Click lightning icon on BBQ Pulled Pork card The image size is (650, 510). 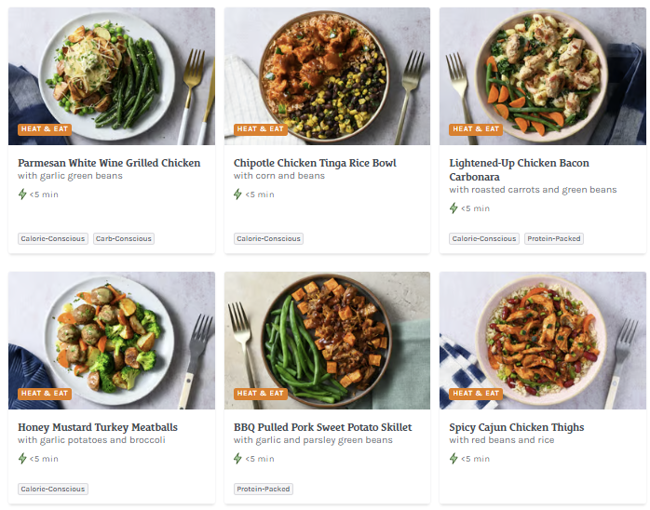[238, 459]
